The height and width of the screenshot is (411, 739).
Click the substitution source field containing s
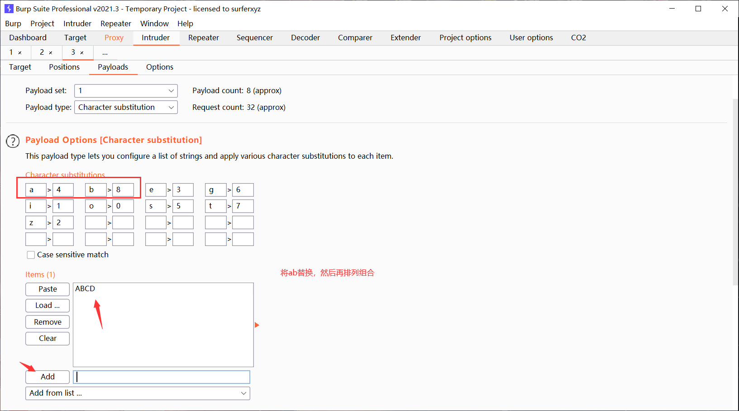point(156,206)
